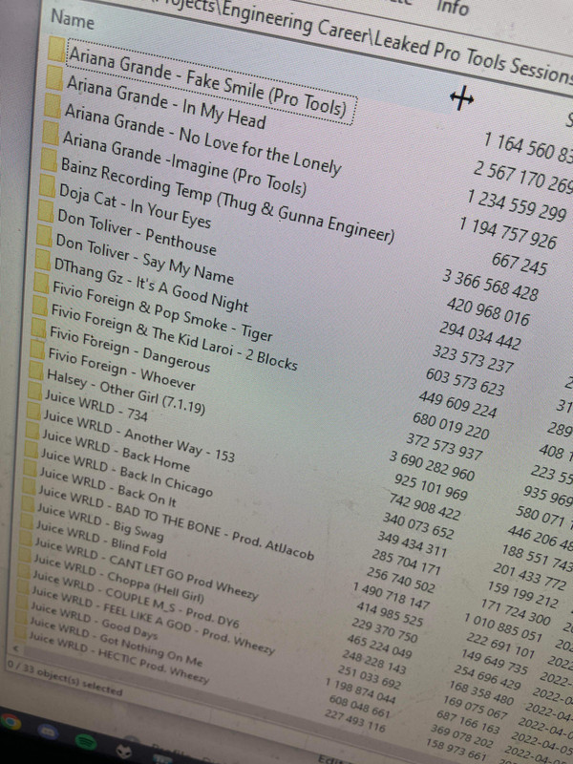Click folder icon beside Don Toliver - Penthouse
This screenshot has width=573, height=764.
46,211
